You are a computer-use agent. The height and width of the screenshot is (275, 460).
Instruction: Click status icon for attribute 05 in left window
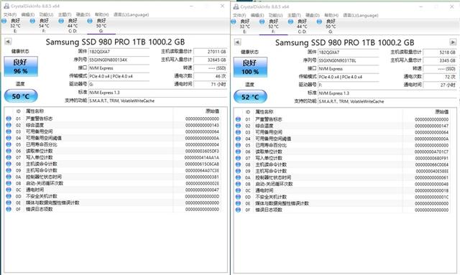tap(9, 144)
